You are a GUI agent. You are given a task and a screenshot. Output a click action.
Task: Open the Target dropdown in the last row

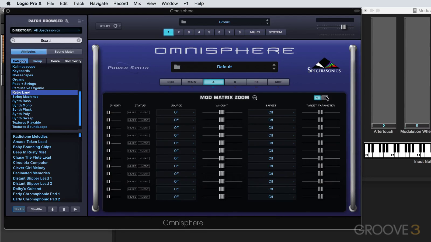click(x=272, y=197)
